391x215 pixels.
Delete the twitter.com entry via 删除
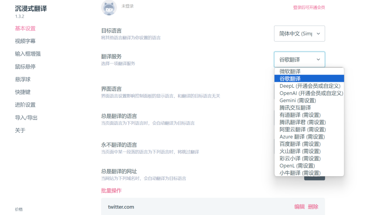313,207
